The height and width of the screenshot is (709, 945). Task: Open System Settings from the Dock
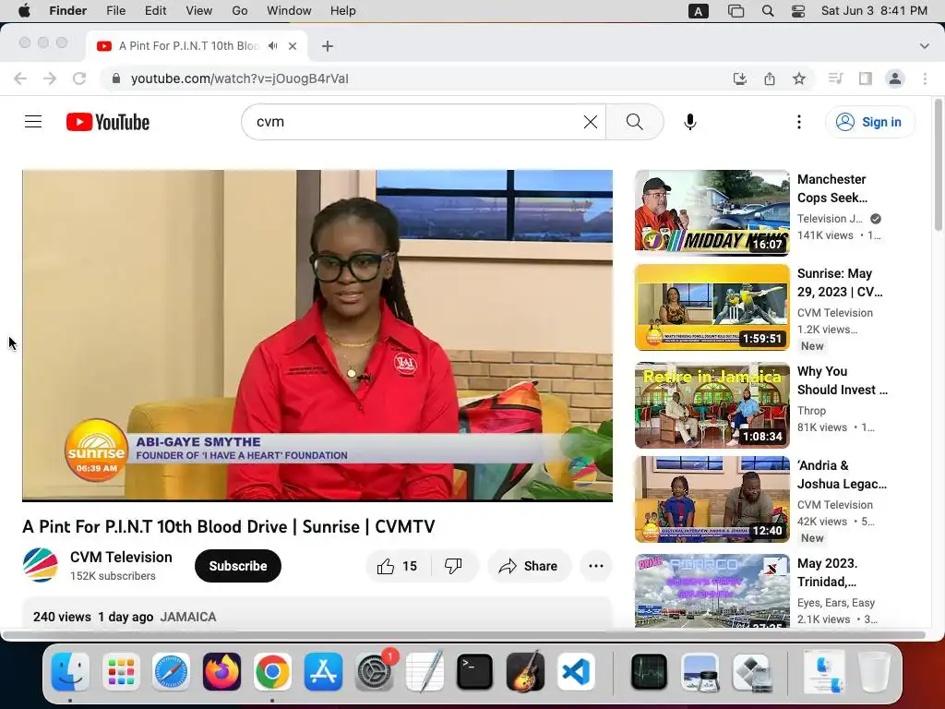[x=374, y=672]
